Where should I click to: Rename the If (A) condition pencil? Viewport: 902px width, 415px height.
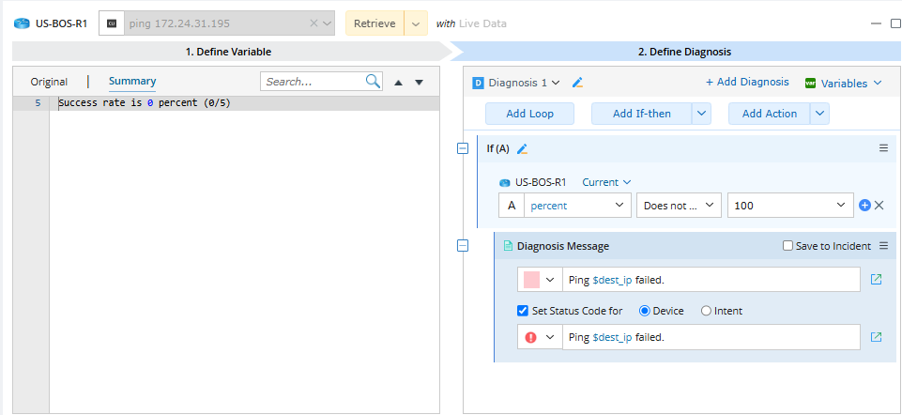(523, 148)
